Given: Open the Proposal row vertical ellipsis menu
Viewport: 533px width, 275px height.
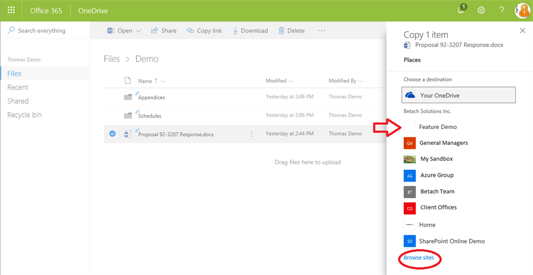Looking at the screenshot, I should [x=252, y=134].
